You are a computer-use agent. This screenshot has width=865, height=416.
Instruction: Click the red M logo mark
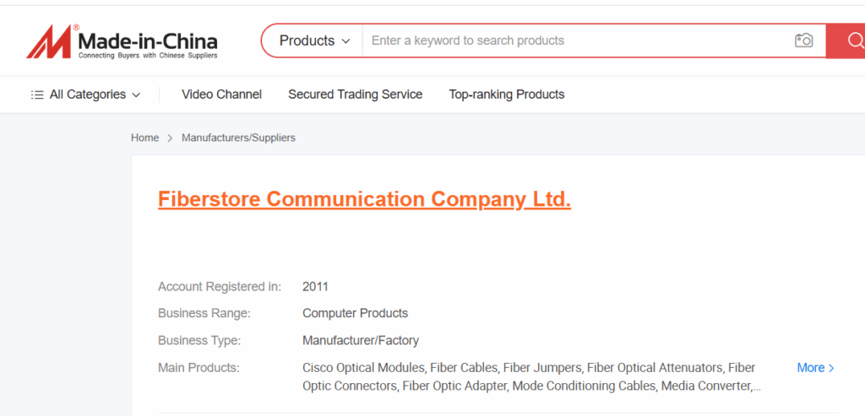coord(49,41)
